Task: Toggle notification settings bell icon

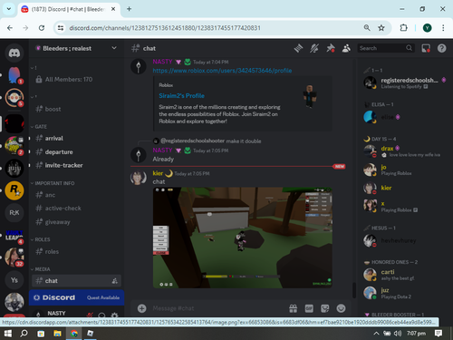Action: click(314, 48)
